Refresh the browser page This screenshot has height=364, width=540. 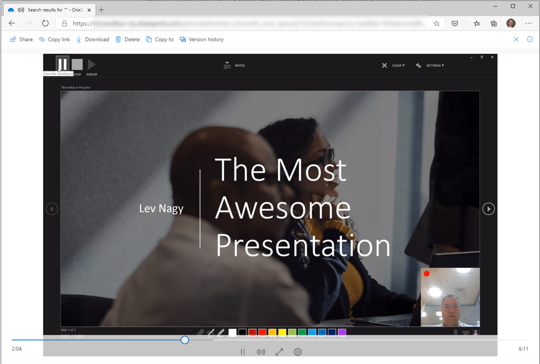[45, 23]
